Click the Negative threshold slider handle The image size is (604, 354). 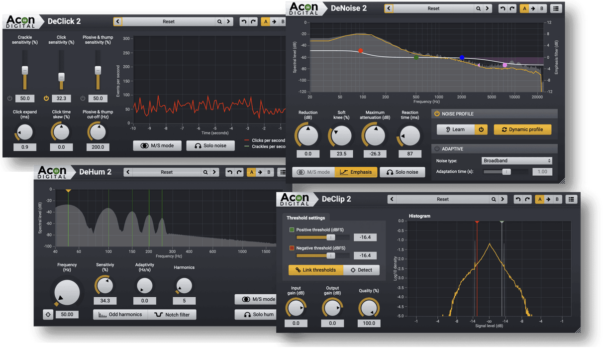click(330, 255)
